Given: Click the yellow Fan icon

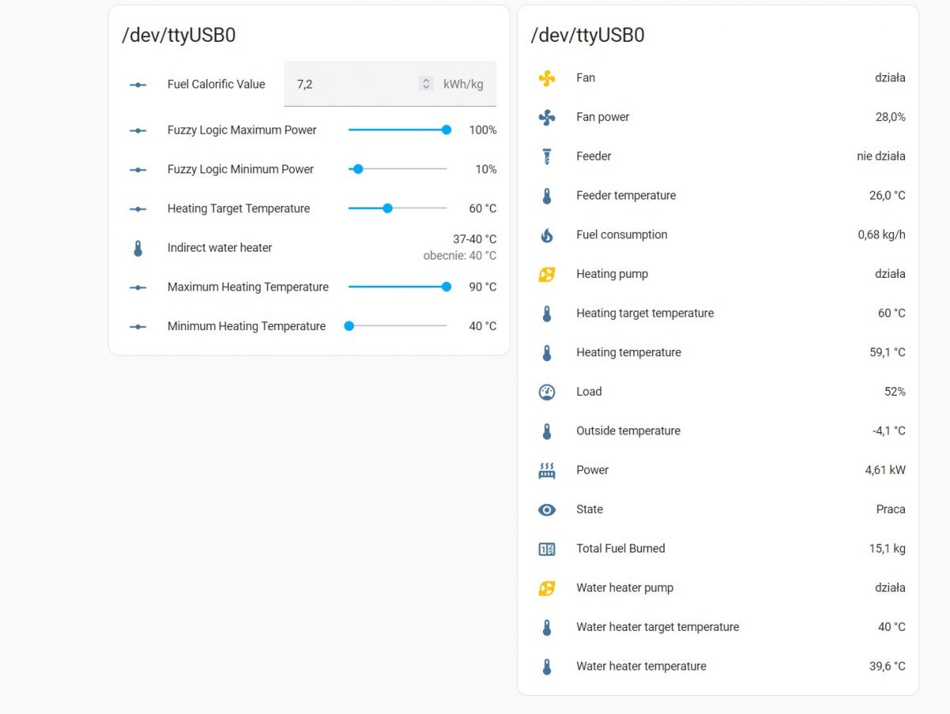Looking at the screenshot, I should [546, 78].
